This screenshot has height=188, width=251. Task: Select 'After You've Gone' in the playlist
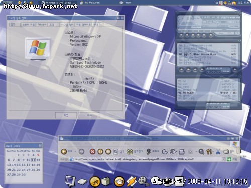[x=207, y=54]
